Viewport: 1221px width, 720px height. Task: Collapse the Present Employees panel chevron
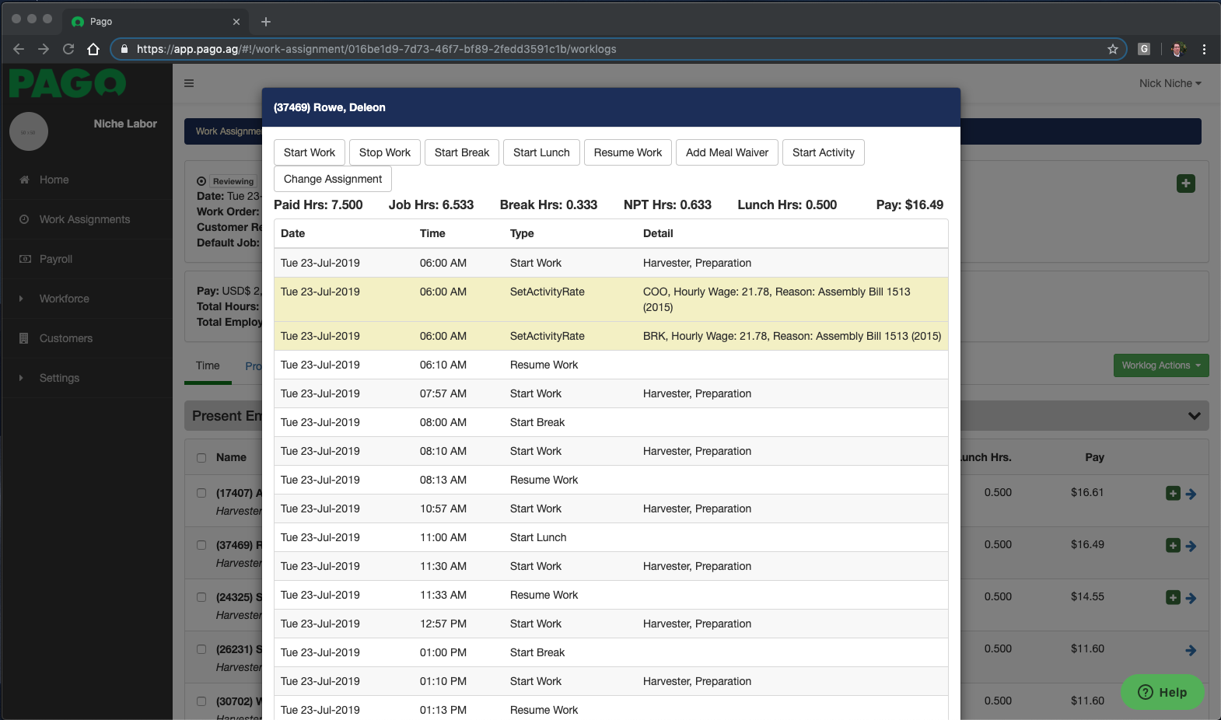coord(1195,416)
